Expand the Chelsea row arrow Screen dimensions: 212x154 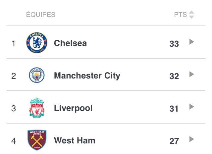click(191, 42)
